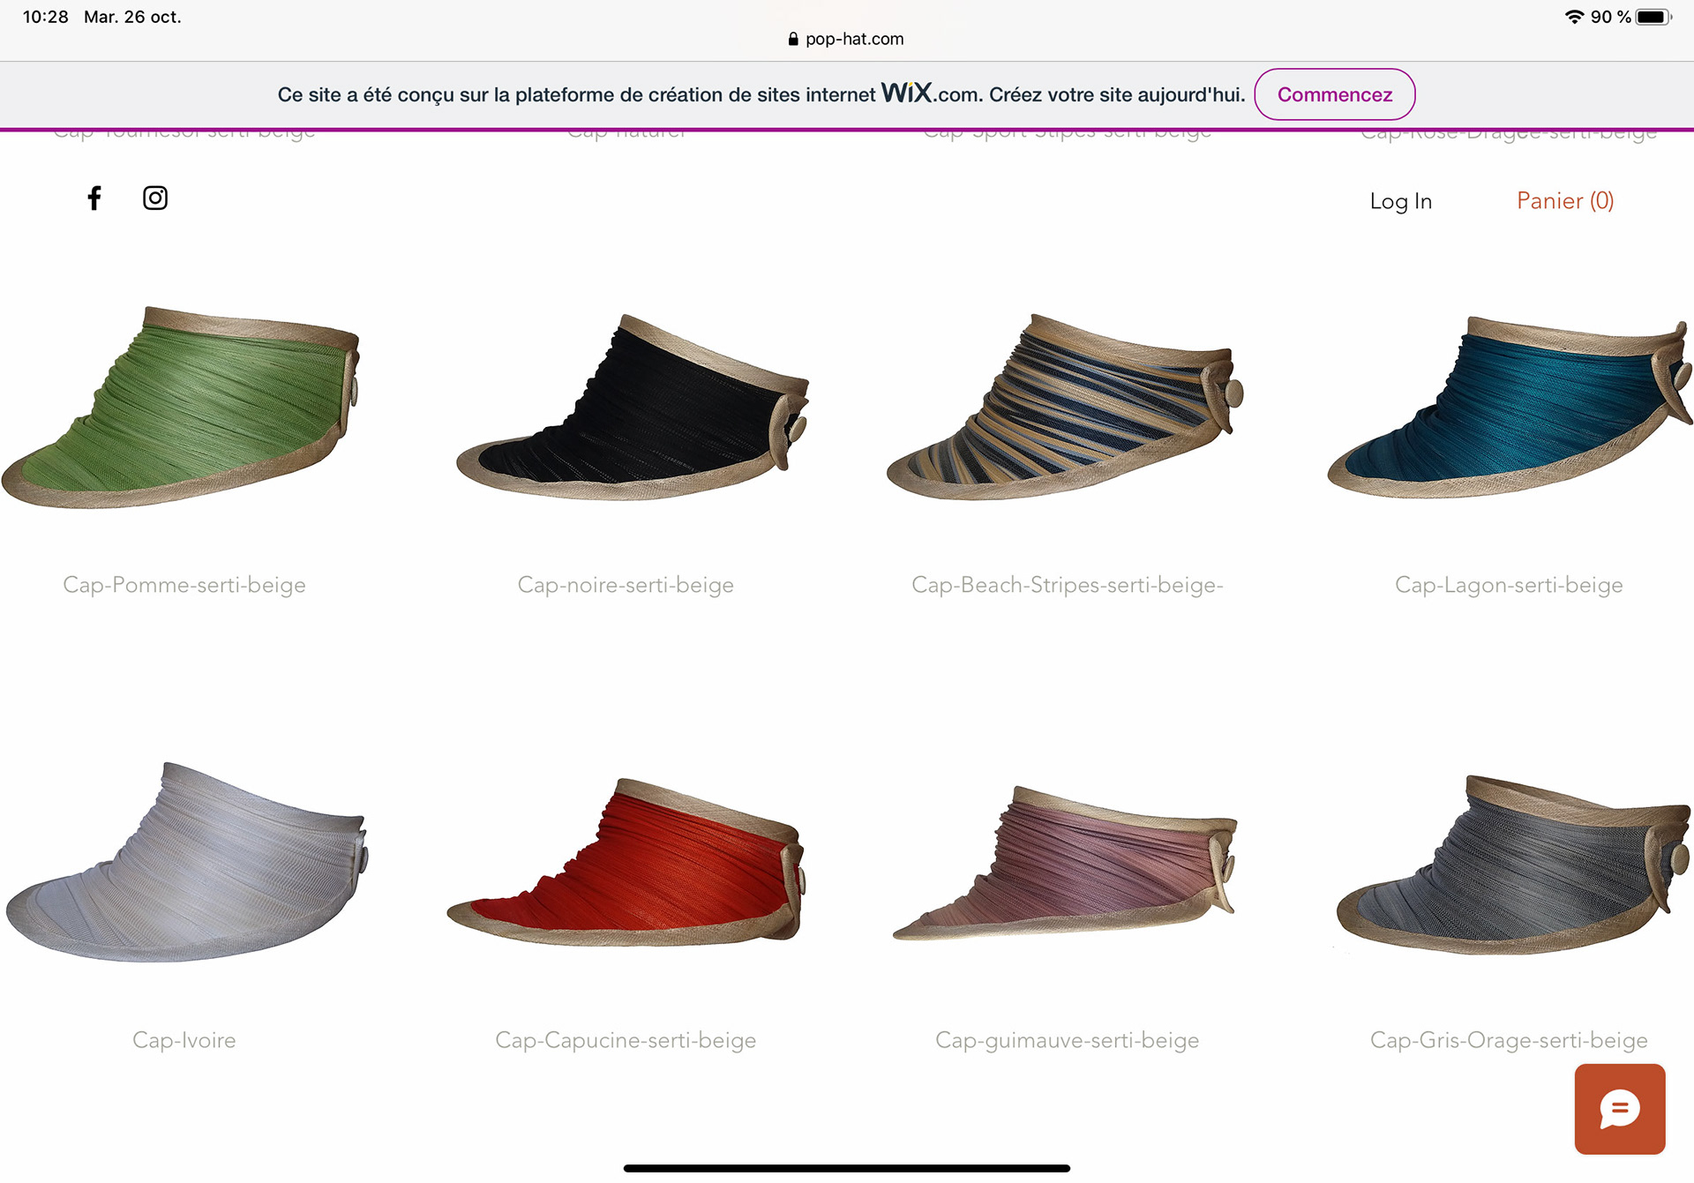Open the Facebook page icon
Viewport: 1694px width, 1183px height.
(x=94, y=198)
